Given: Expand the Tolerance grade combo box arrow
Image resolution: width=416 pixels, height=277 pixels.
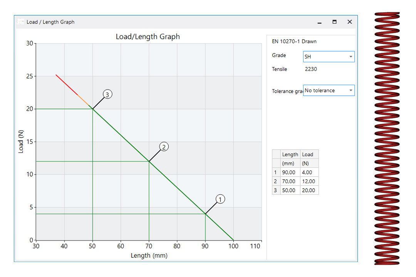Looking at the screenshot, I should tap(351, 91).
